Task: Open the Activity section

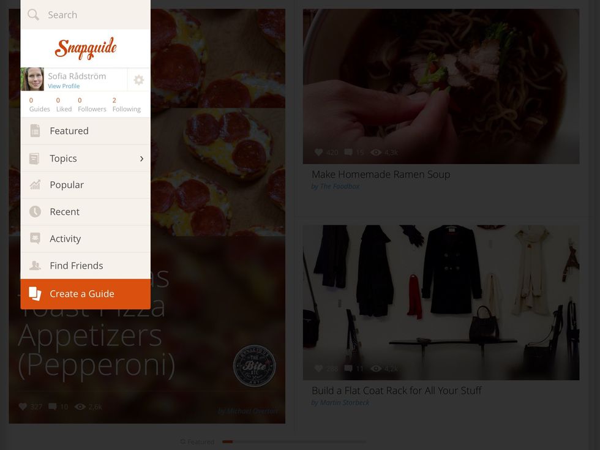Action: pyautogui.click(x=85, y=239)
